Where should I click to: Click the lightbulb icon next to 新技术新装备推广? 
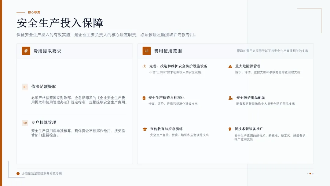click(230, 129)
